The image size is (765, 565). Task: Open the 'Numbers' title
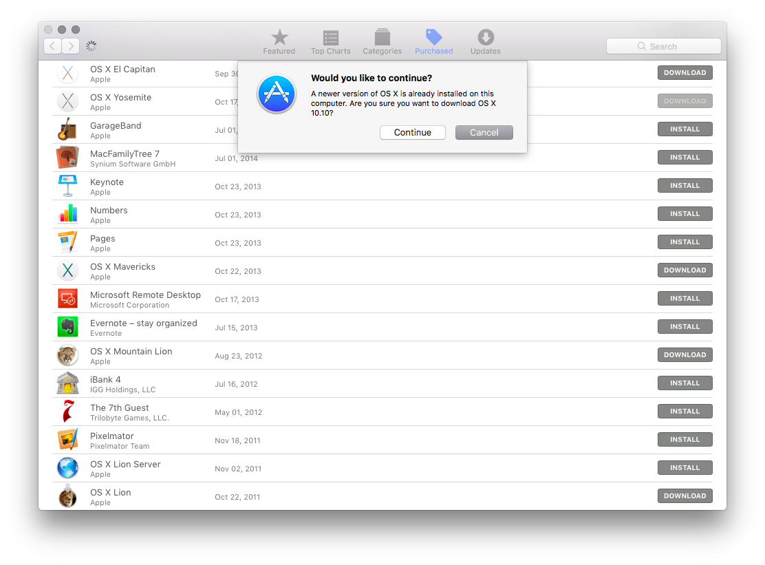(x=109, y=211)
